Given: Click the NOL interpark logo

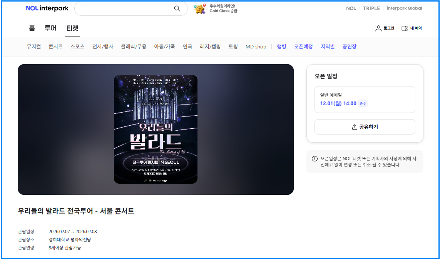Looking at the screenshot, I should point(47,8).
